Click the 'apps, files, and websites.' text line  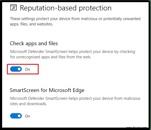coord(31,24)
